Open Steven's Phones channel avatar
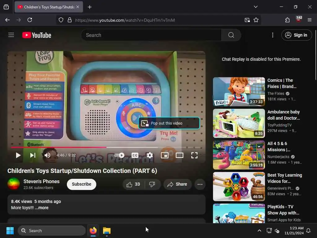 tap(14, 184)
